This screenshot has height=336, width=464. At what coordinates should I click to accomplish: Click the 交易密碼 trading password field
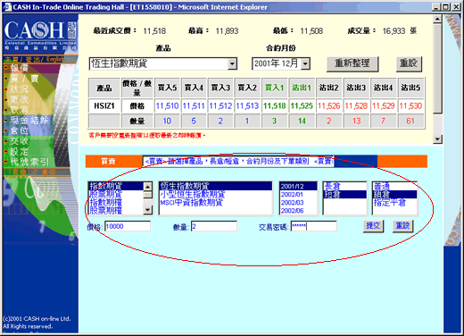[313, 226]
